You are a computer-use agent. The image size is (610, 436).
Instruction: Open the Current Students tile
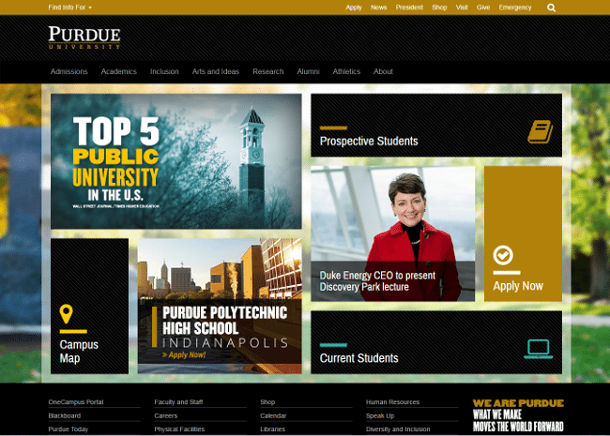436,342
